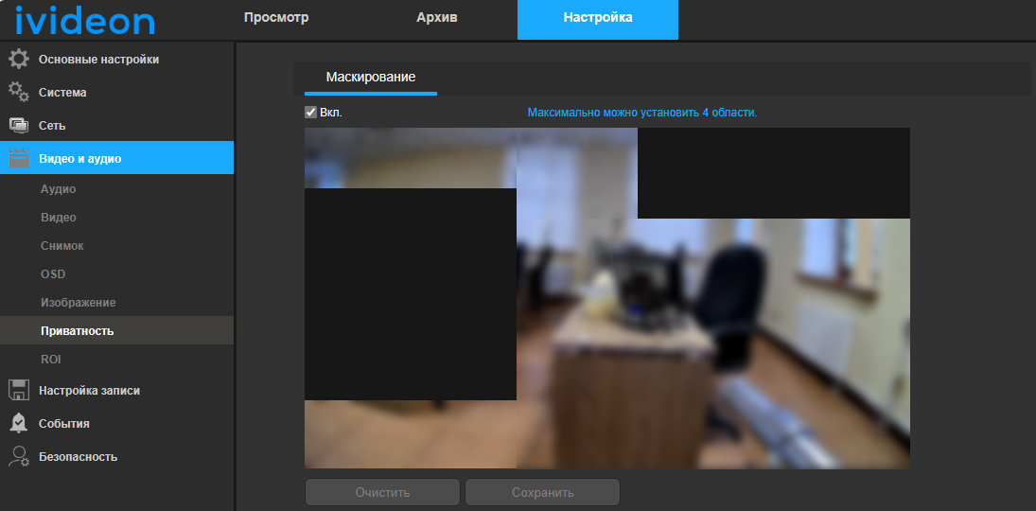Open the Просмотр tab
Viewport: 1036px width, 511px height.
pos(276,18)
